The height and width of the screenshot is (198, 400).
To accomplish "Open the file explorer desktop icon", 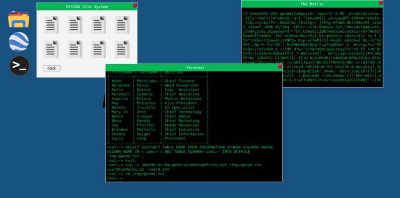I will 19,19.
